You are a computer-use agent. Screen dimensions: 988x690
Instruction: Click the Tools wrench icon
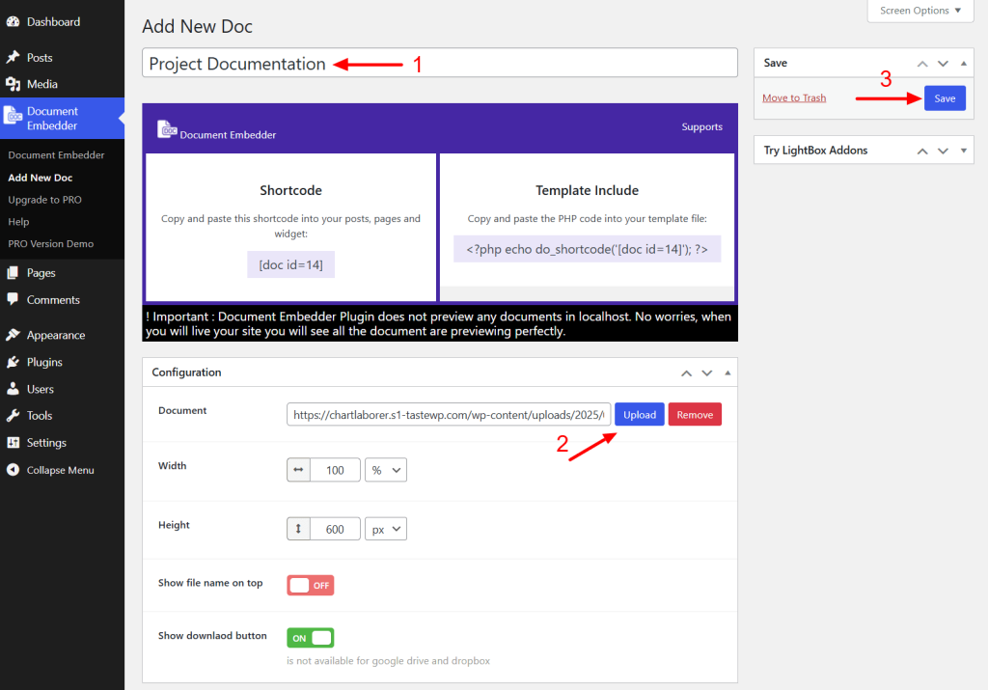(x=13, y=416)
